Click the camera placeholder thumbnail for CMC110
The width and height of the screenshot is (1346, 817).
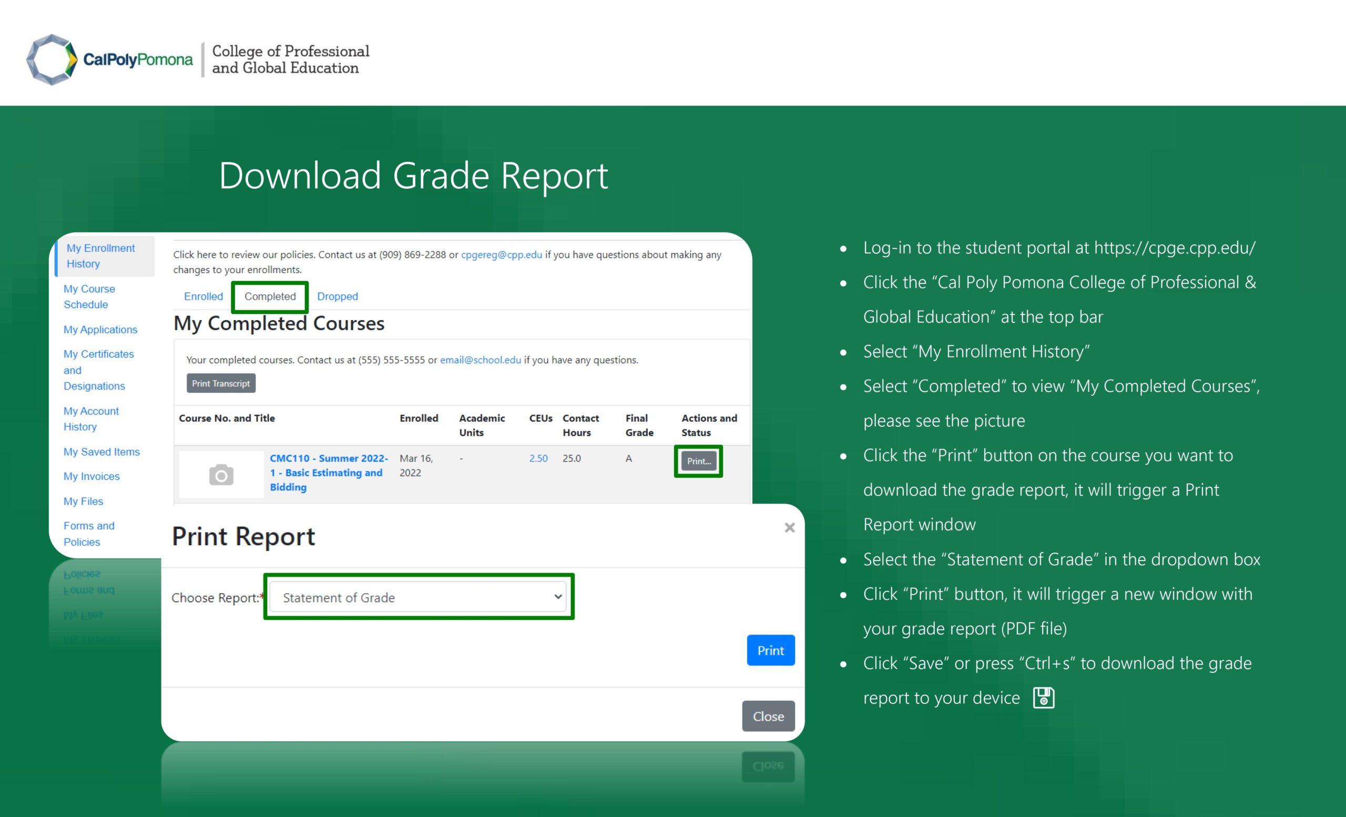coord(221,474)
